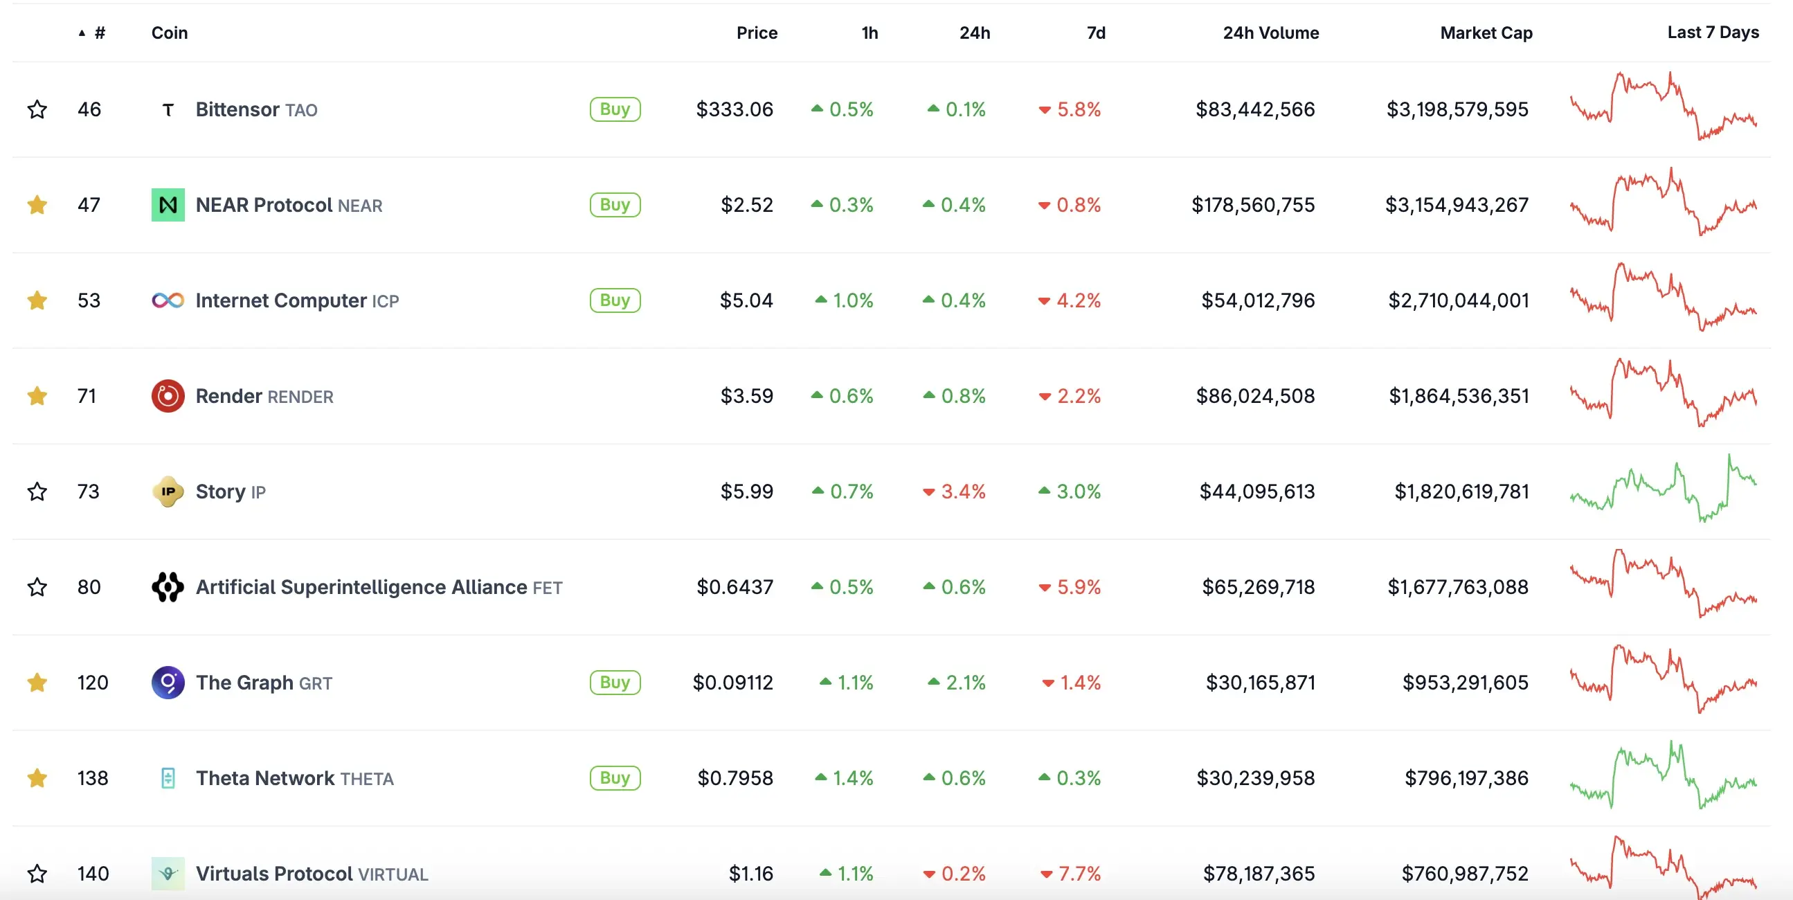The height and width of the screenshot is (900, 1793).
Task: Open FET 7-day sparkline chart
Action: pyautogui.click(x=1664, y=584)
